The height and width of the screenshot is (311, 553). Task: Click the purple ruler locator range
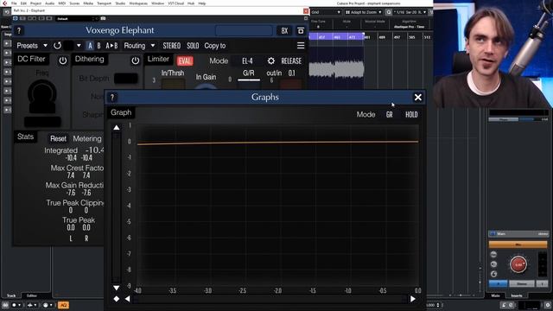coord(336,36)
